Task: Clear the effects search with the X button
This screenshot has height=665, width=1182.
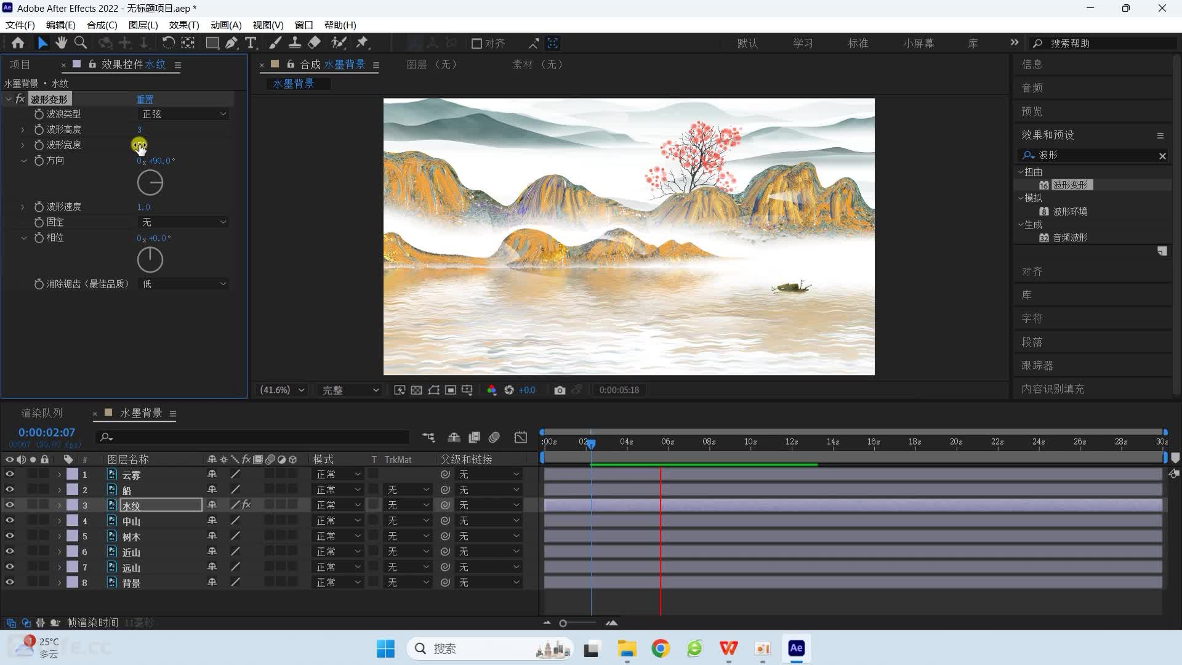Action: pos(1162,156)
